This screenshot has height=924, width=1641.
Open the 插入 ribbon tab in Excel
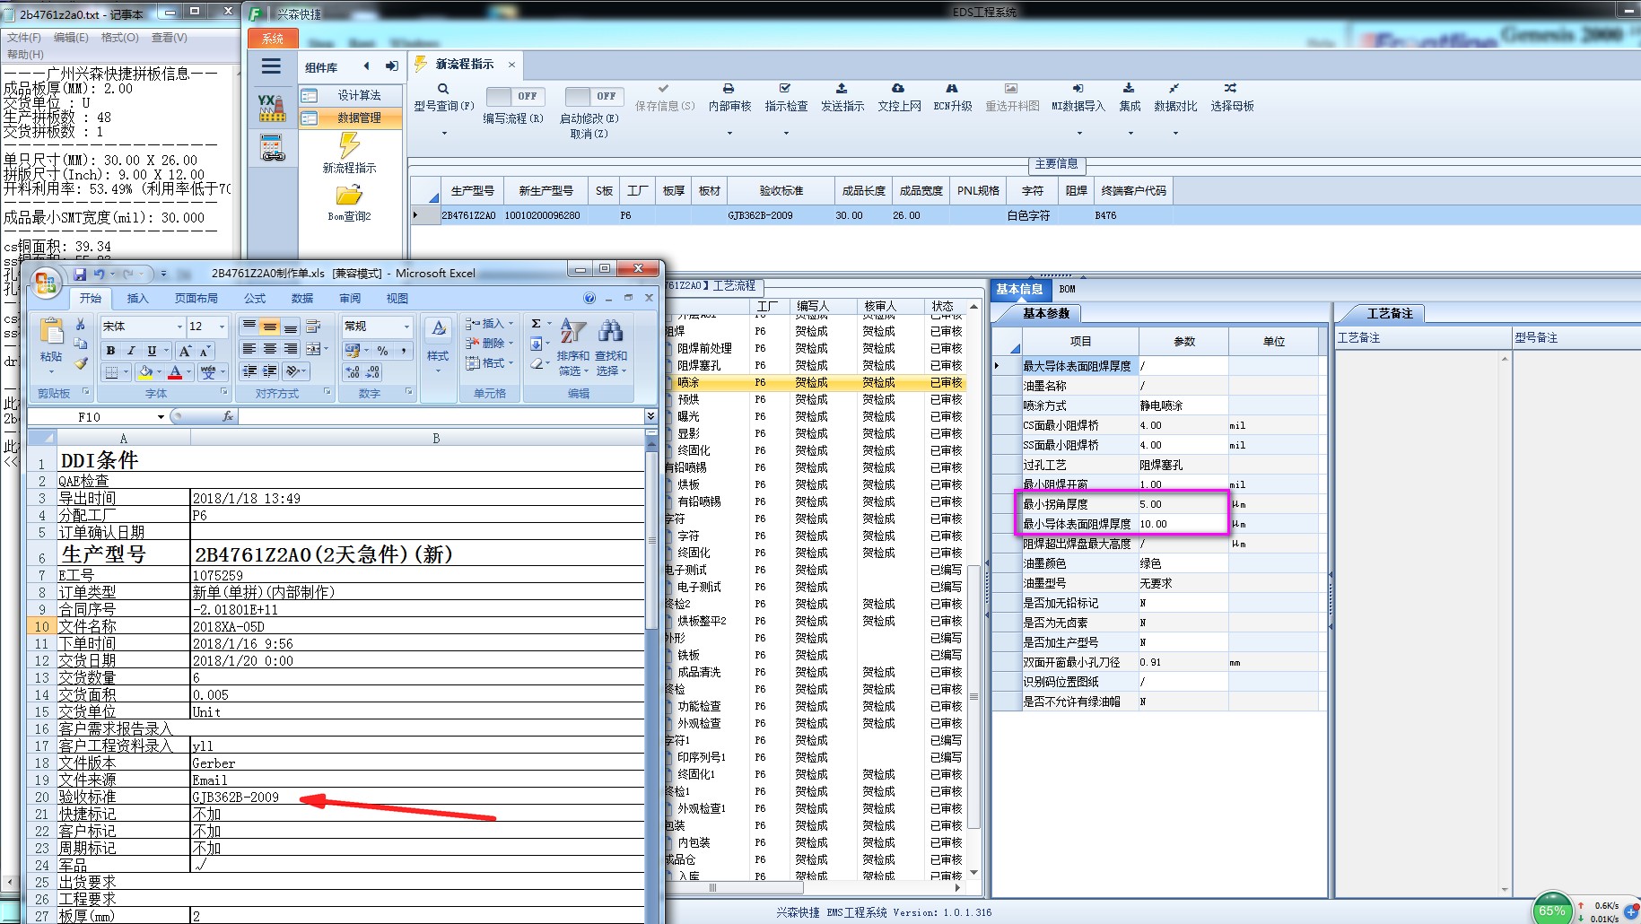[137, 299]
